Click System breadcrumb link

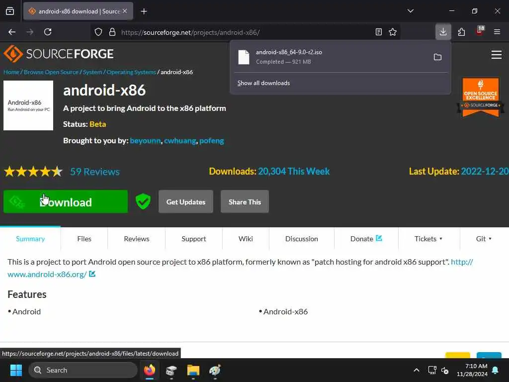point(92,72)
